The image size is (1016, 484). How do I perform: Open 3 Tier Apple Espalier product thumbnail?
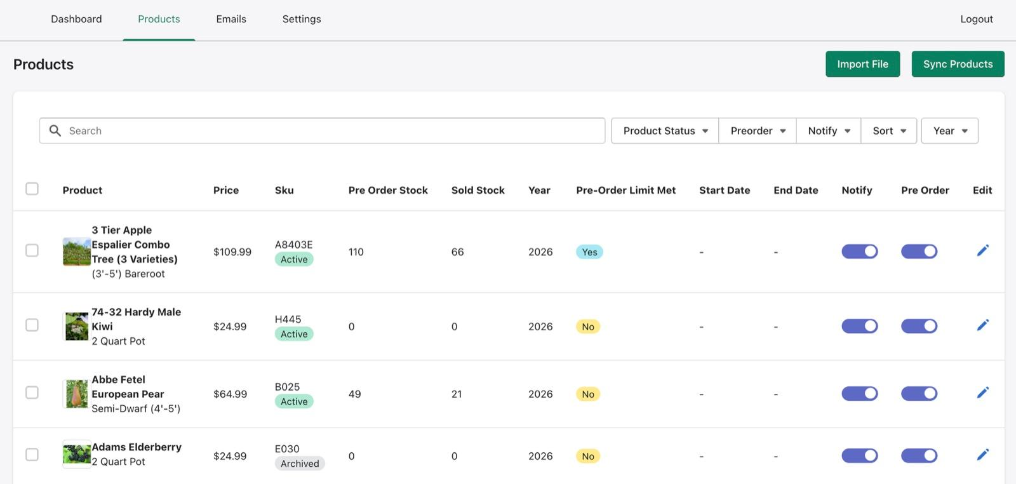pos(77,252)
